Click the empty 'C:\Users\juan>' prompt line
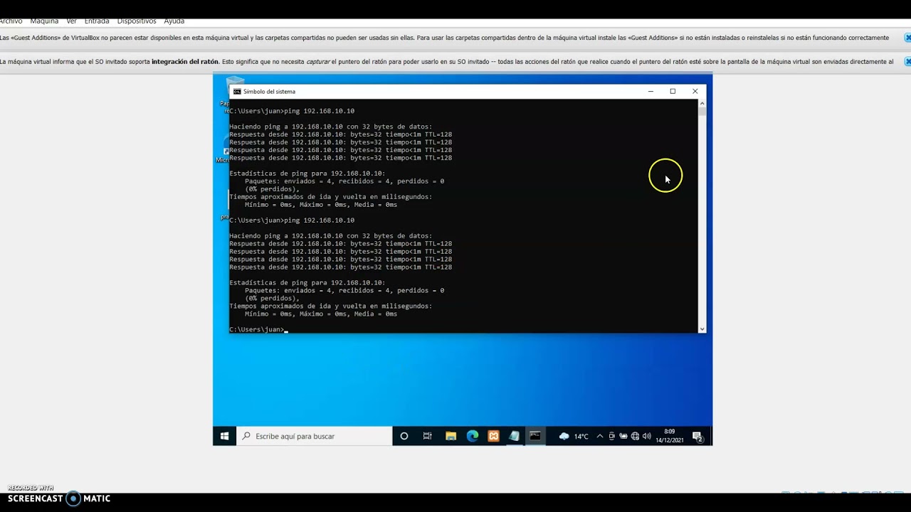This screenshot has width=911, height=512. (x=258, y=329)
